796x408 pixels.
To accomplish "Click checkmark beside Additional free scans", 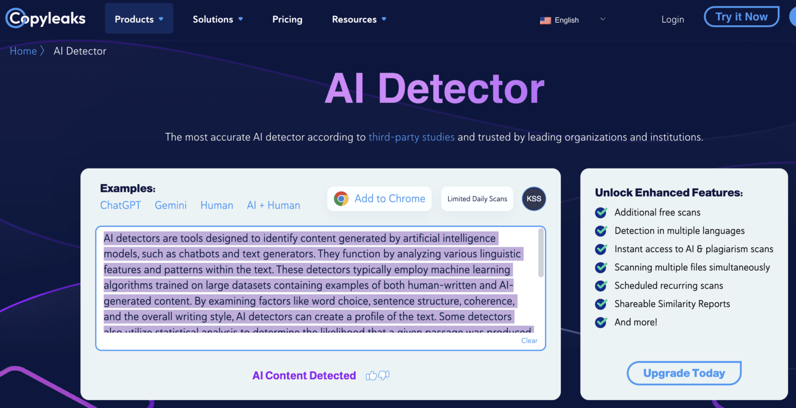I will (601, 213).
